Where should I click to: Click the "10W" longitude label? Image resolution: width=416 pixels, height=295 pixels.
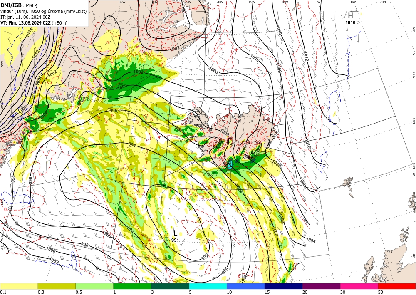click(x=285, y=2)
